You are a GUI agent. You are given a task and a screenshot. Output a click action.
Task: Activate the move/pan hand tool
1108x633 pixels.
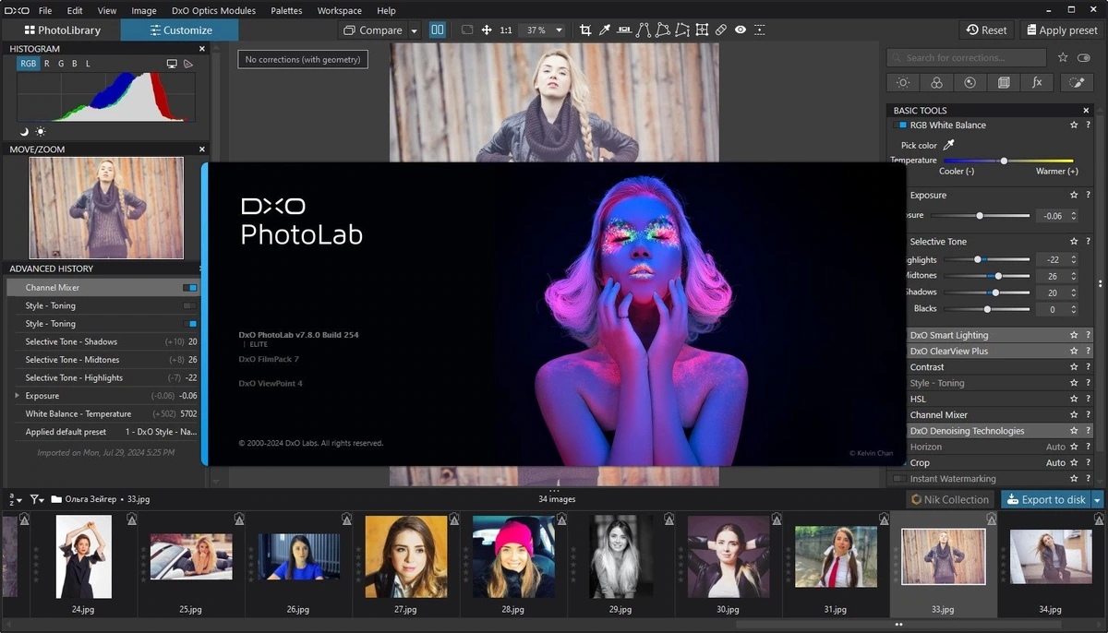[487, 30]
